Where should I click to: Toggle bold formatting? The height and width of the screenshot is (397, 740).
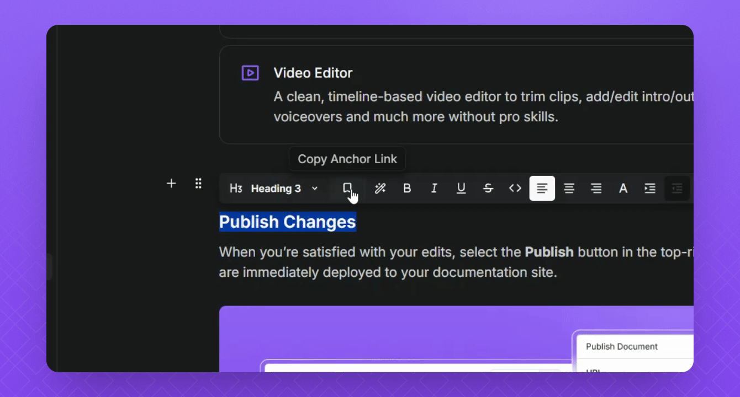pos(407,189)
